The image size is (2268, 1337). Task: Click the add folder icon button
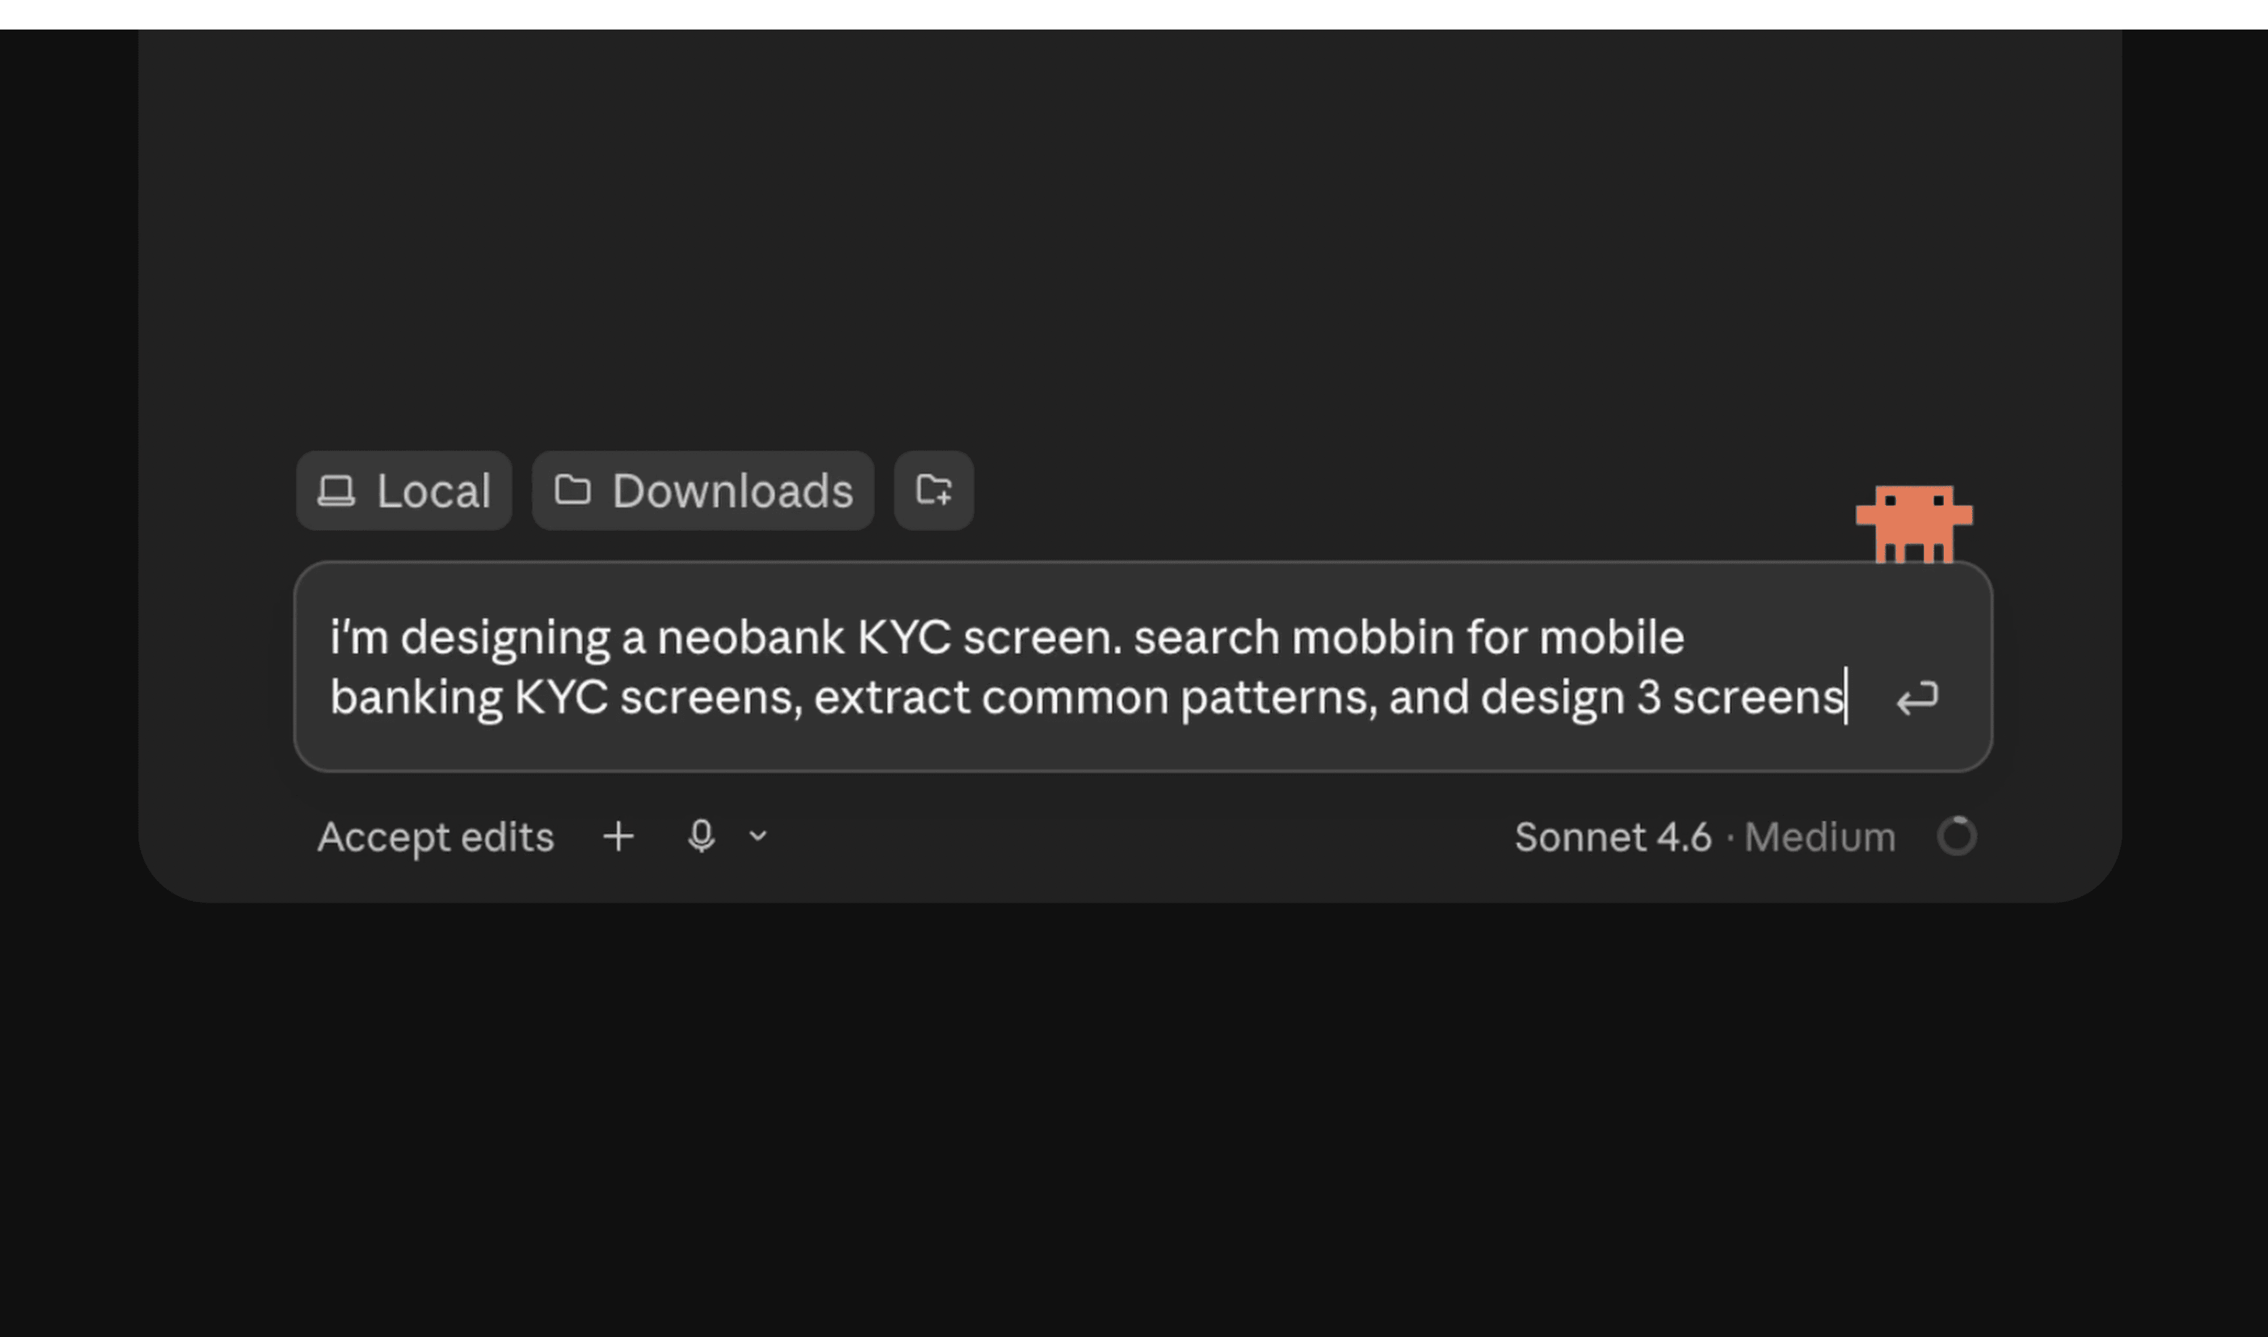(x=933, y=490)
